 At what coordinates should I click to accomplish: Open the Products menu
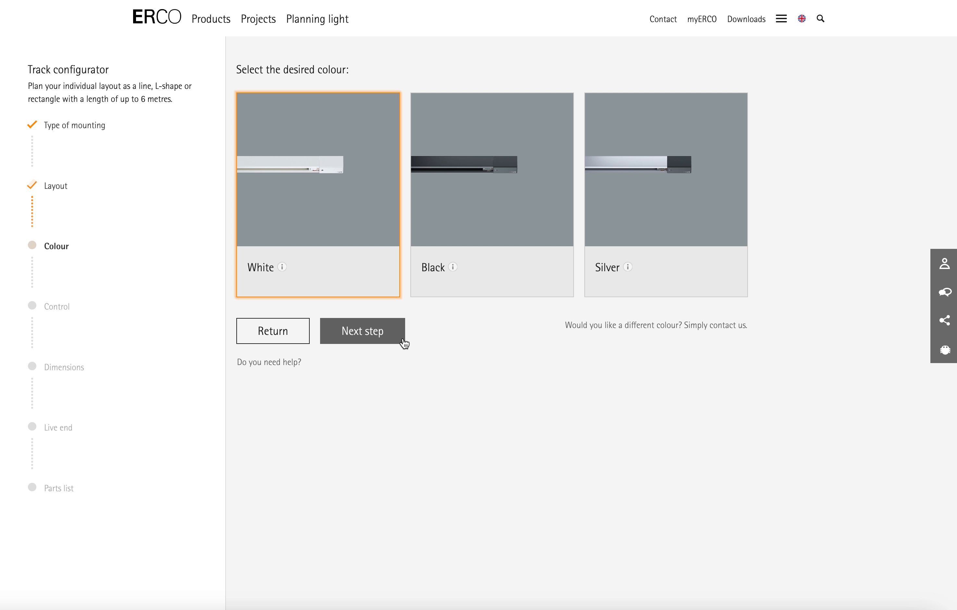coord(211,19)
